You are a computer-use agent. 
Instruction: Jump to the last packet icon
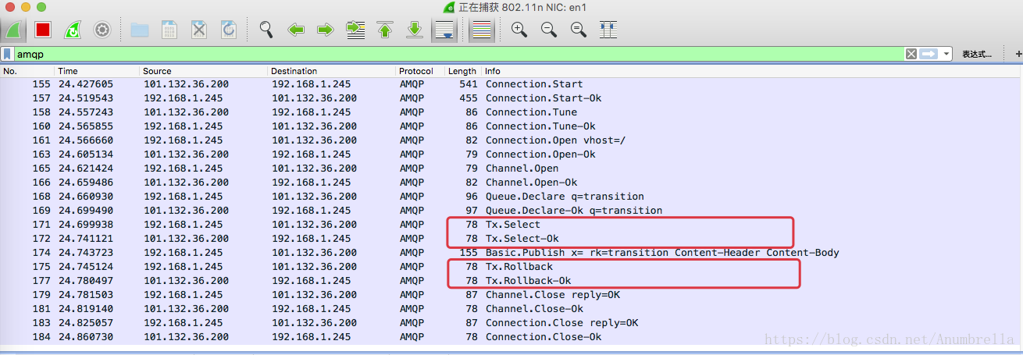pyautogui.click(x=415, y=30)
